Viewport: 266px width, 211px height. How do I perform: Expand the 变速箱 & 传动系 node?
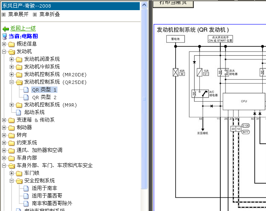point(4,120)
